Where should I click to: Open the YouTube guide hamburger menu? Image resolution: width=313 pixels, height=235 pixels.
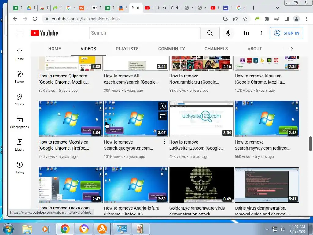pos(19,33)
